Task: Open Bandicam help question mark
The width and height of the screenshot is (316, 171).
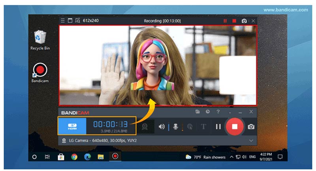Action: pyautogui.click(x=218, y=112)
